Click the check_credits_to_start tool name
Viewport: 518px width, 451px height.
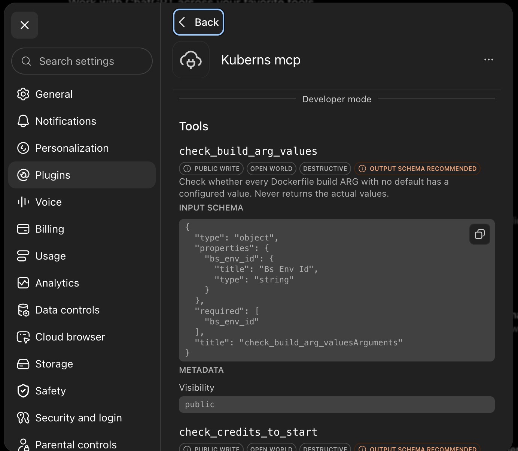248,432
